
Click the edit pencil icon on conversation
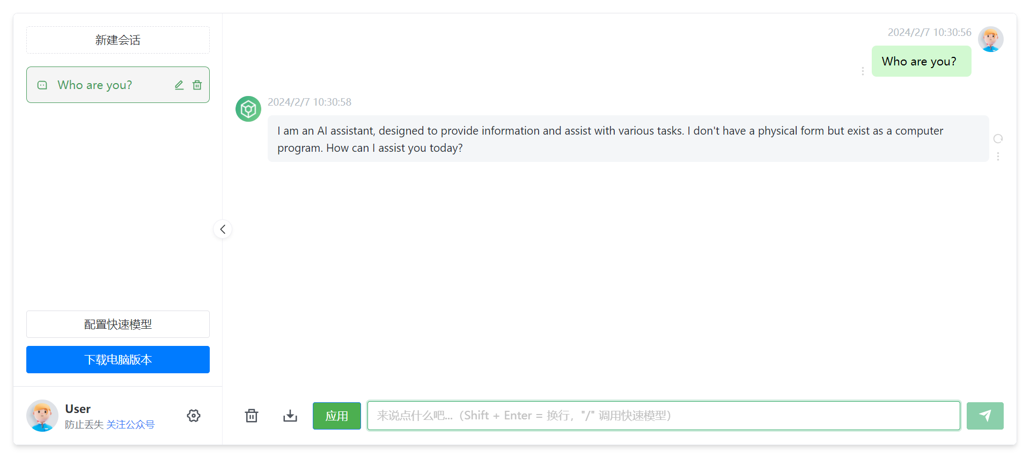[x=179, y=85]
